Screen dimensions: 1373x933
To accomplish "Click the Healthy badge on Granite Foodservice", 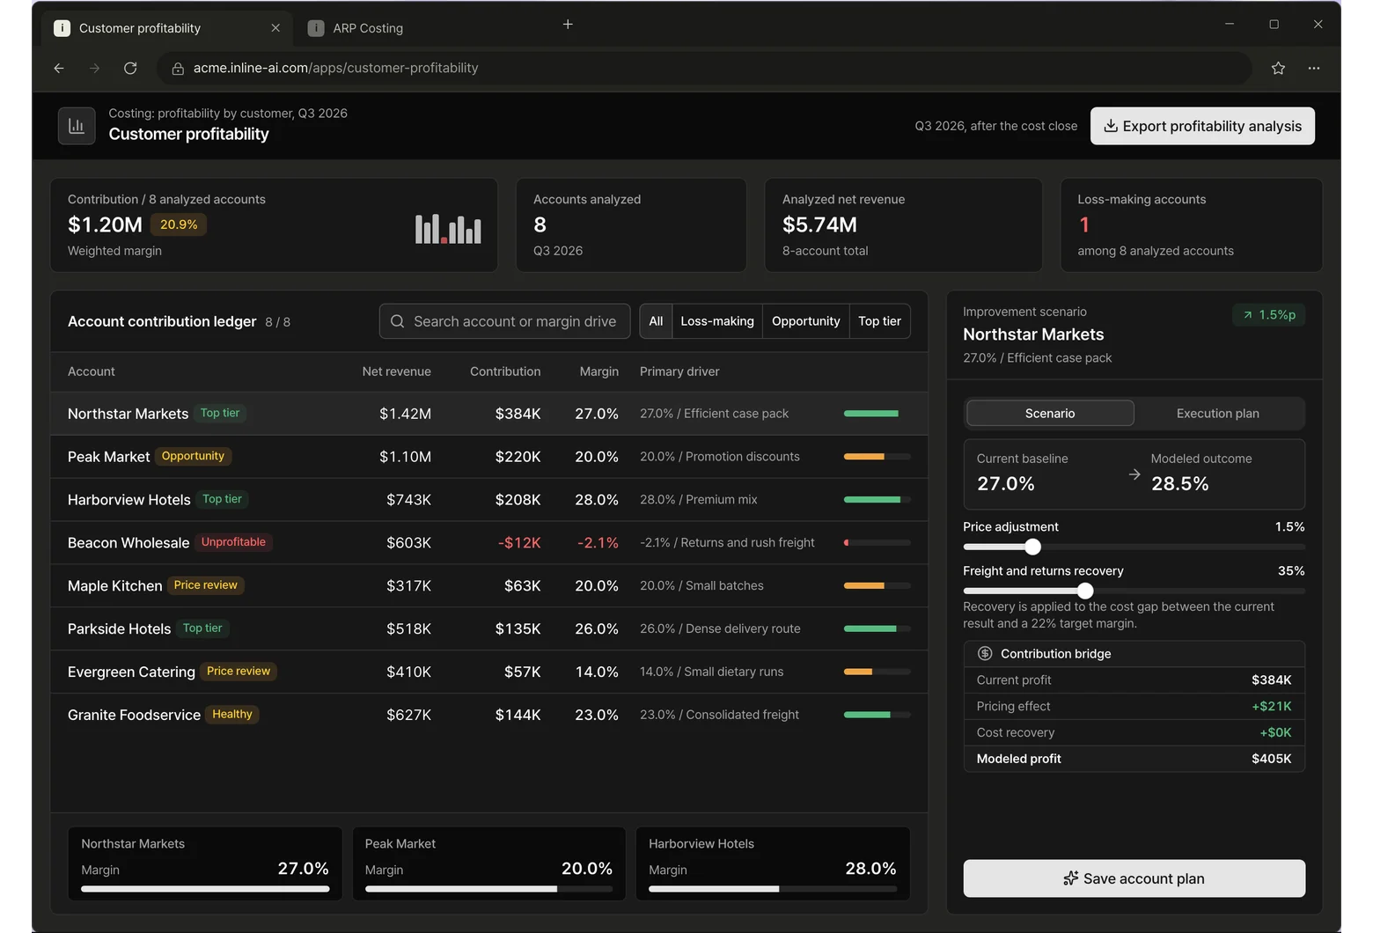I will point(232,715).
